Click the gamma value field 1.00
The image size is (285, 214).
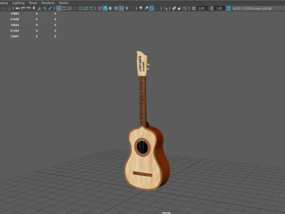point(219,8)
